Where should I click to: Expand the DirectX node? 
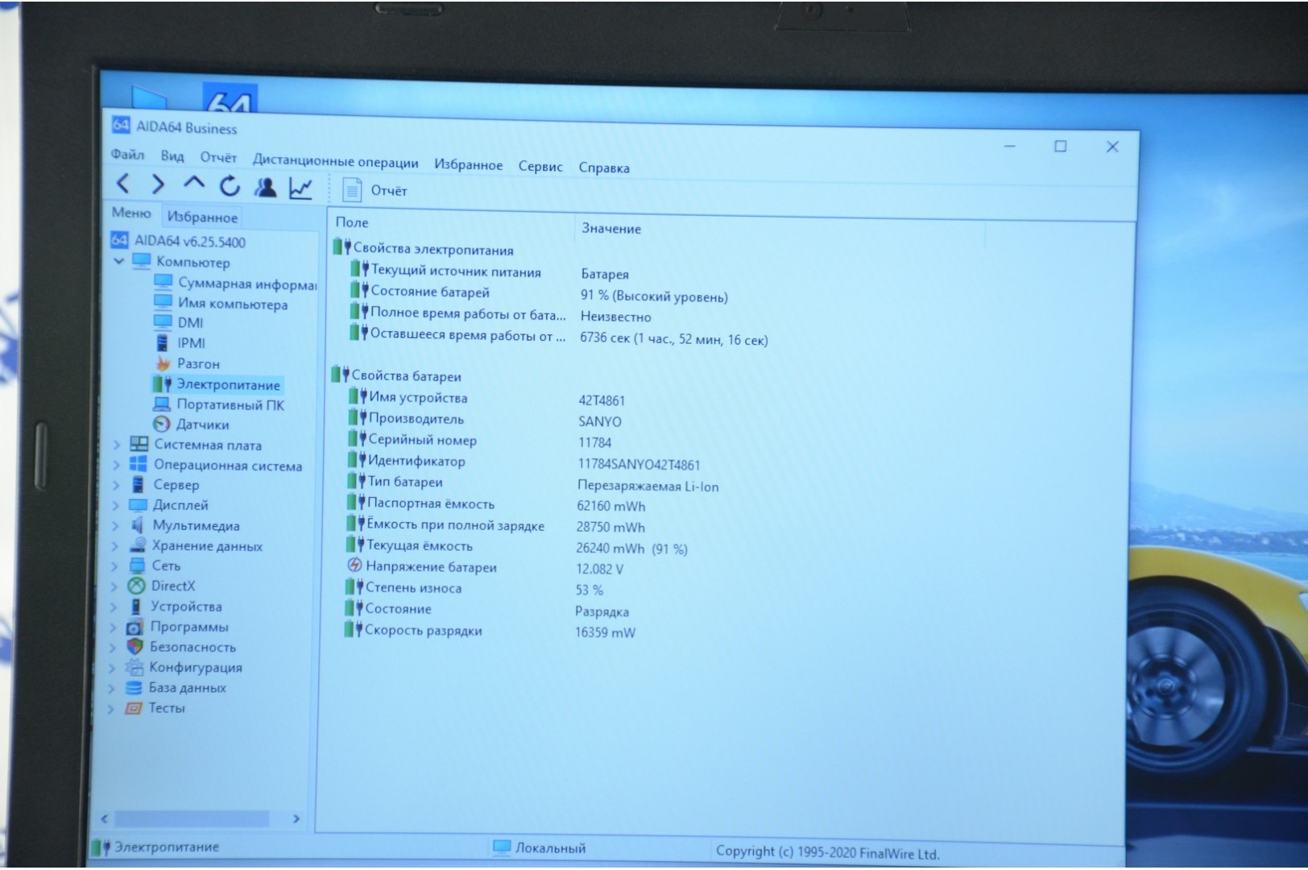pos(113,586)
